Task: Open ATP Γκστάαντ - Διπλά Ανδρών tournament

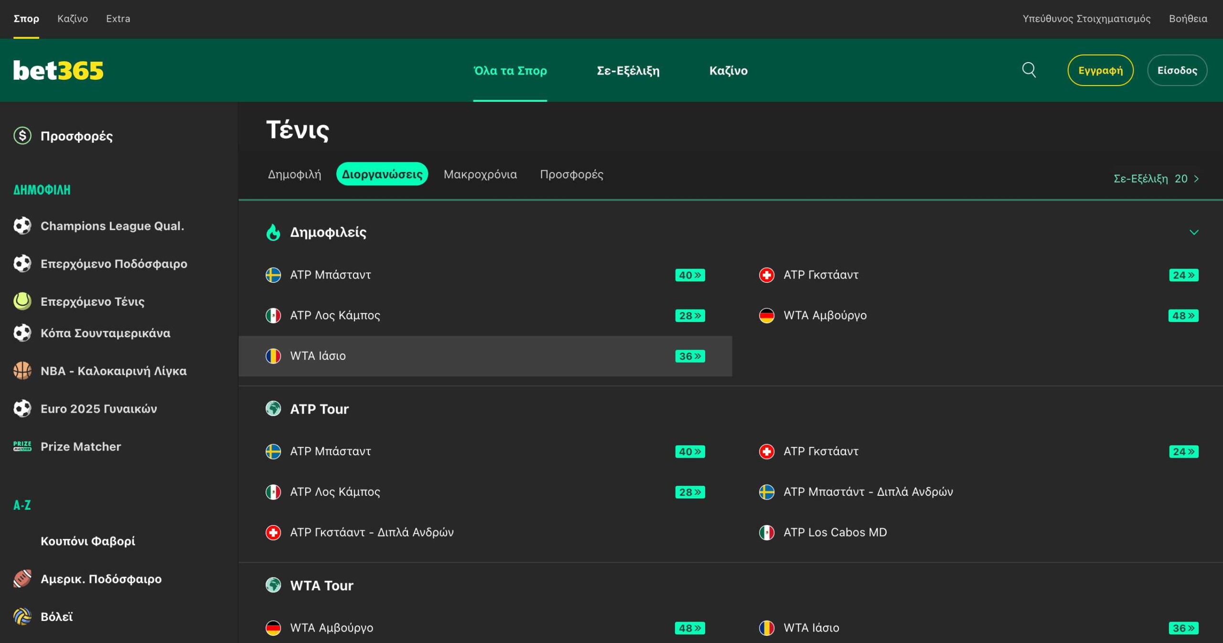Action: pyautogui.click(x=372, y=532)
